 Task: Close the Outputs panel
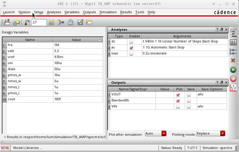(x=226, y=82)
